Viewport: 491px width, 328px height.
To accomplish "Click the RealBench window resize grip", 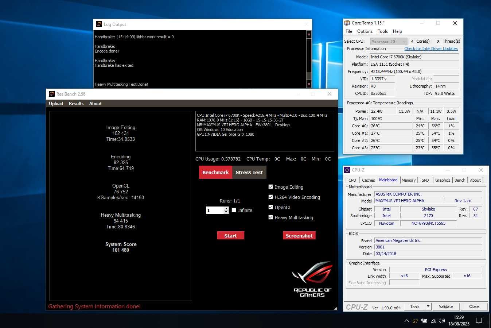I will pyautogui.click(x=335, y=308).
